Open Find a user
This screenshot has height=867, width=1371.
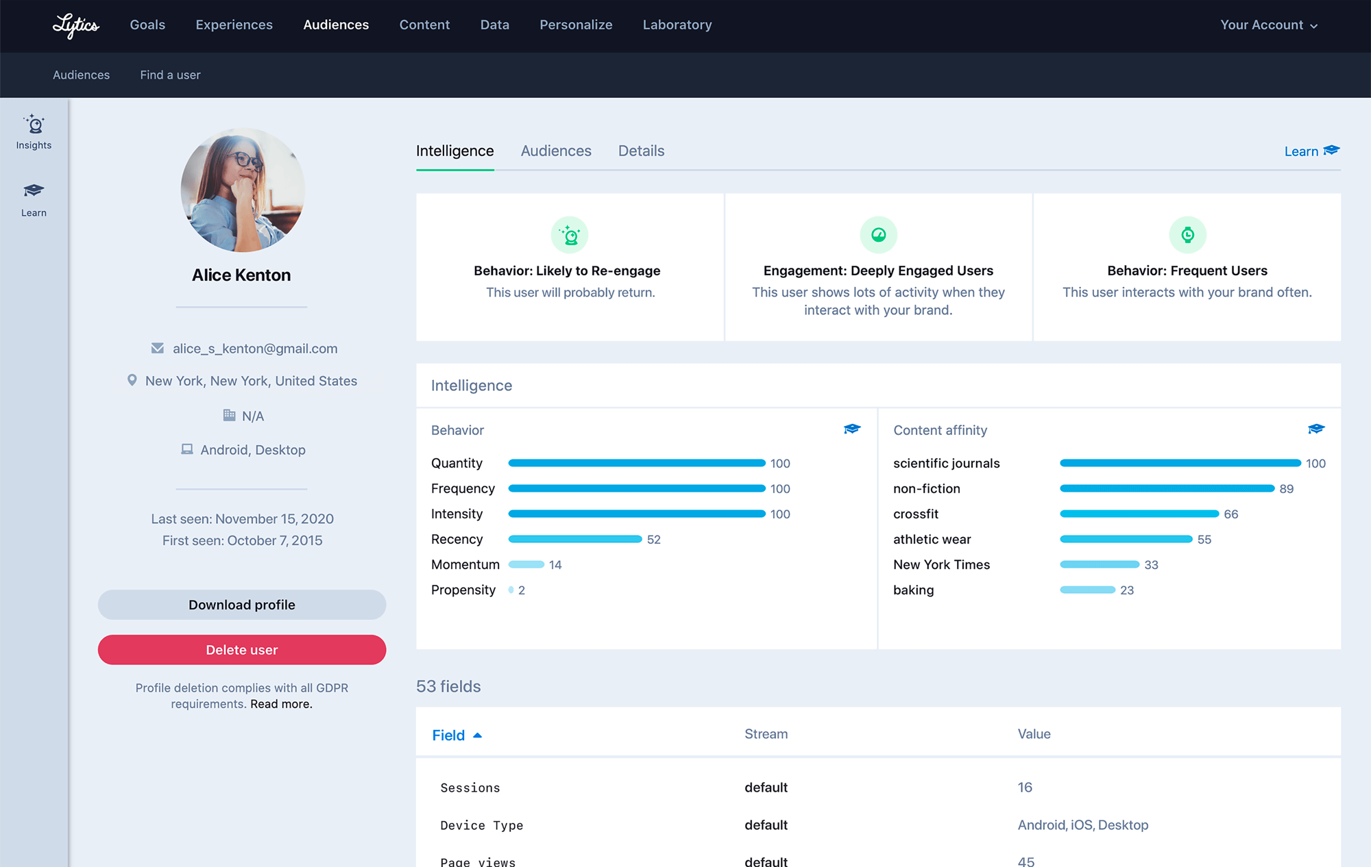(x=169, y=75)
